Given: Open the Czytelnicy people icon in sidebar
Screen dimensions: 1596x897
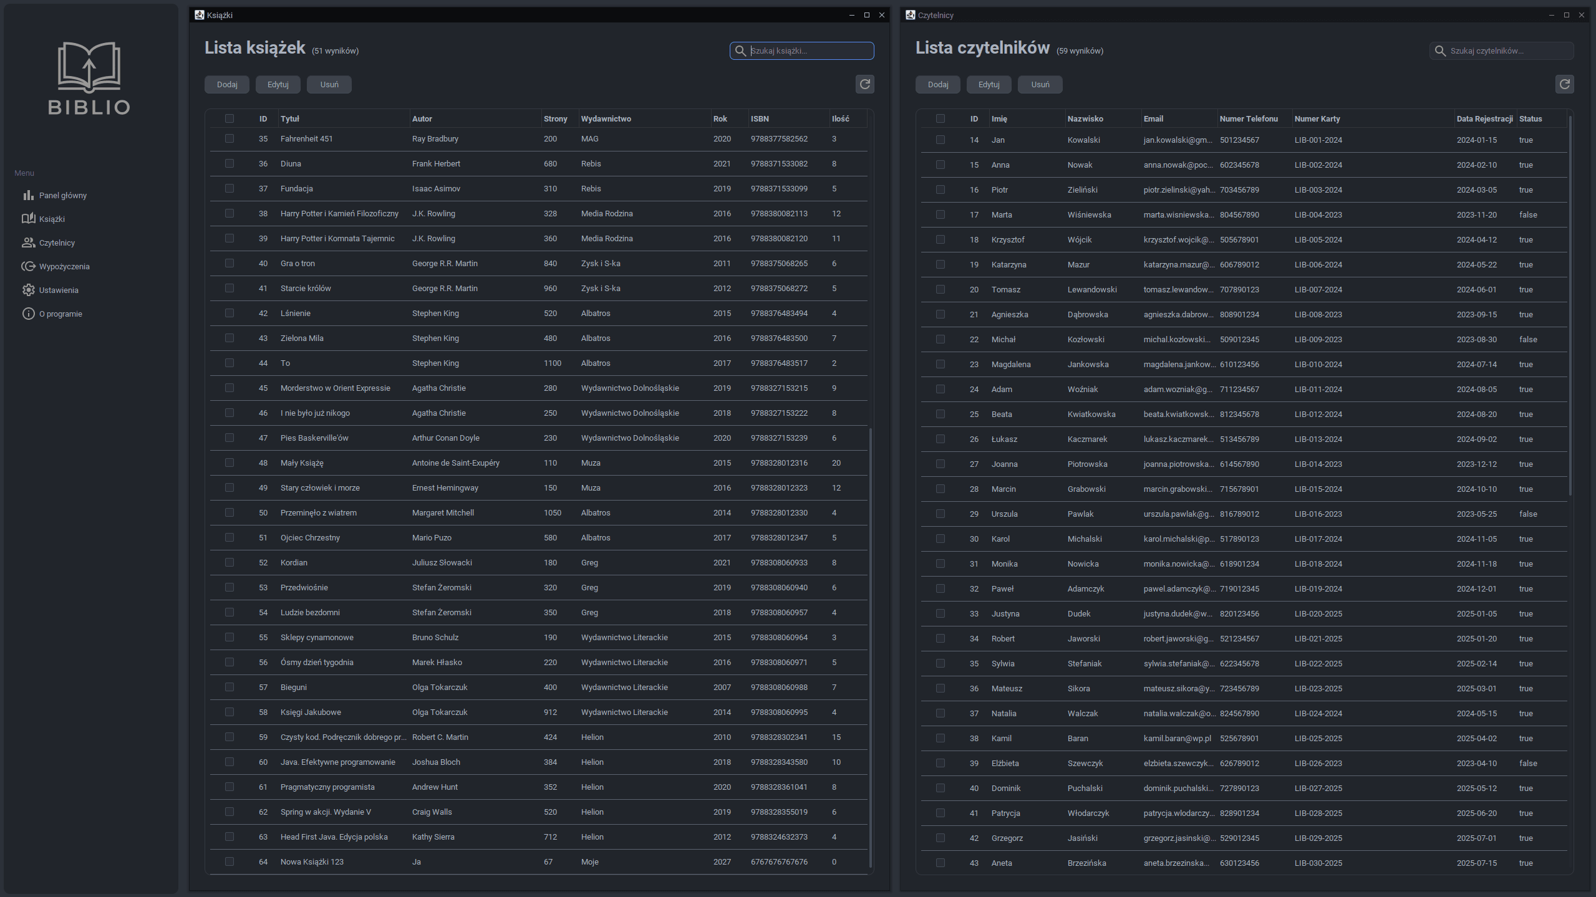Looking at the screenshot, I should pos(29,242).
